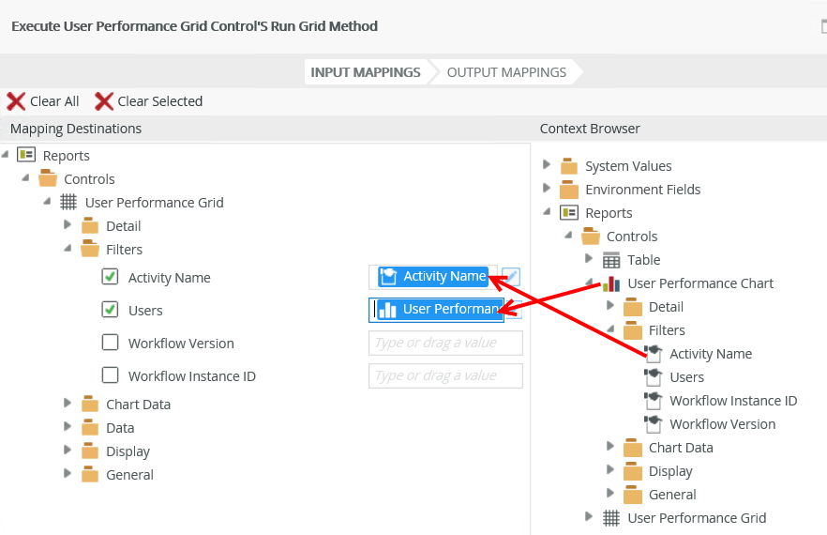Switch to the Output Mappings tab

tap(506, 72)
